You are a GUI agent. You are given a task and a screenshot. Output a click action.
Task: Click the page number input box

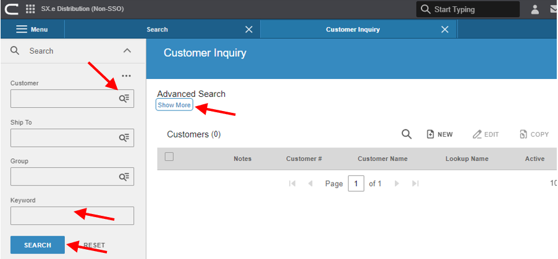coord(356,184)
